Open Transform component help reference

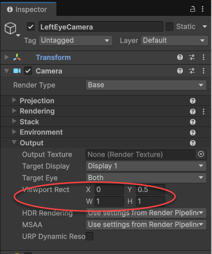click(x=180, y=57)
